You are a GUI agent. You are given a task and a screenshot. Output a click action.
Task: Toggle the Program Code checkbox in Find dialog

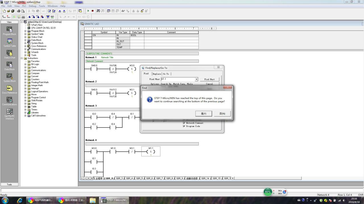pos(184,126)
